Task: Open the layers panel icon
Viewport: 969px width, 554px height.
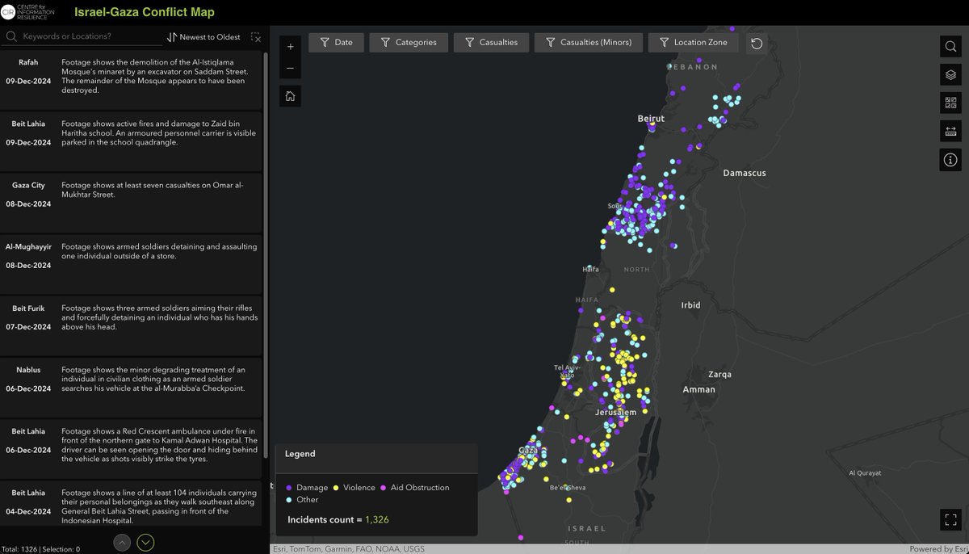Action: click(950, 74)
